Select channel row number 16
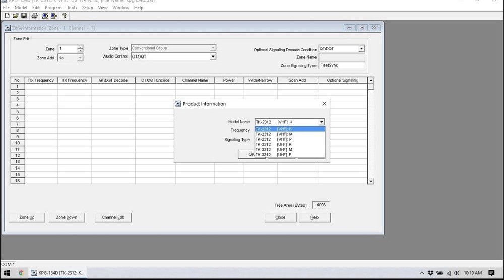Image resolution: width=504 pixels, height=280 pixels. (17, 181)
